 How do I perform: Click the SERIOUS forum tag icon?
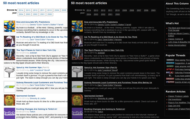coord(170,60)
